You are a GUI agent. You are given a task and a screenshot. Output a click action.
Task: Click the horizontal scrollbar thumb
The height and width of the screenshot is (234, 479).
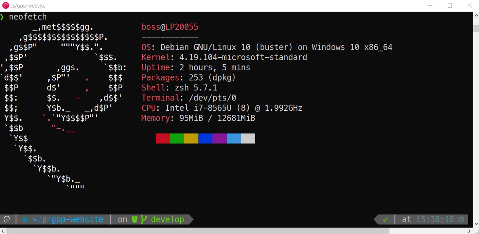(198, 230)
